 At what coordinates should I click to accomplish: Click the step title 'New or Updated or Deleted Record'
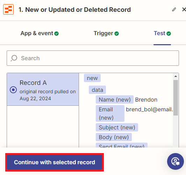(x=78, y=9)
